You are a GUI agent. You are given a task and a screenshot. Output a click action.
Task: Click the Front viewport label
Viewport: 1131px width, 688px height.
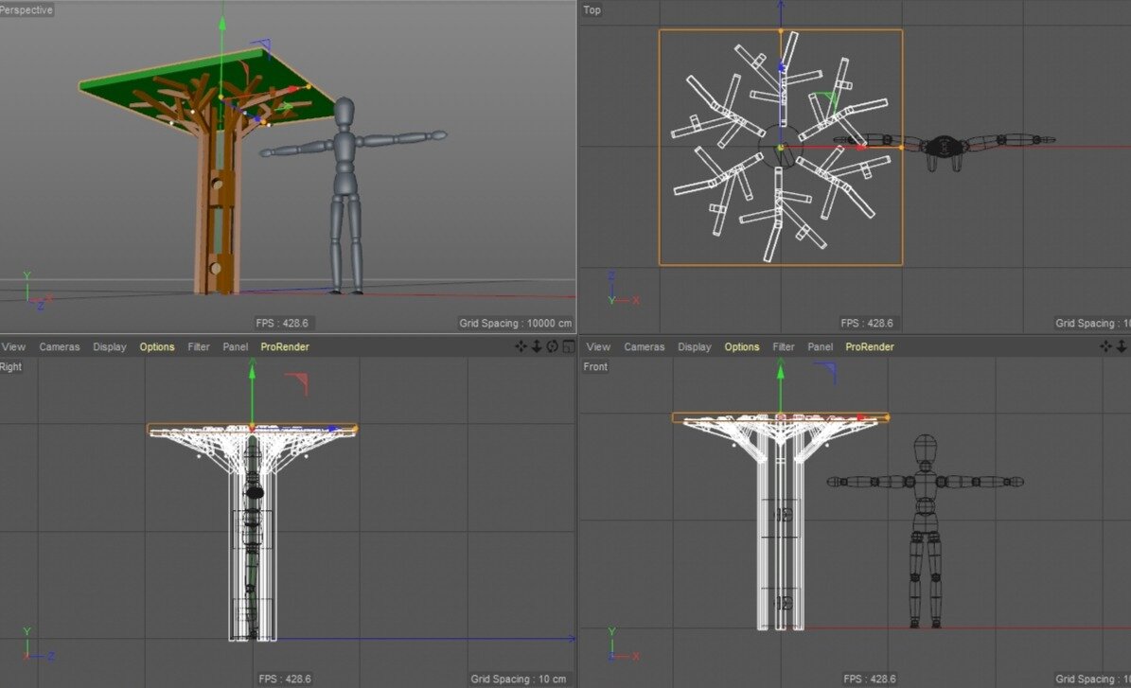pos(595,367)
